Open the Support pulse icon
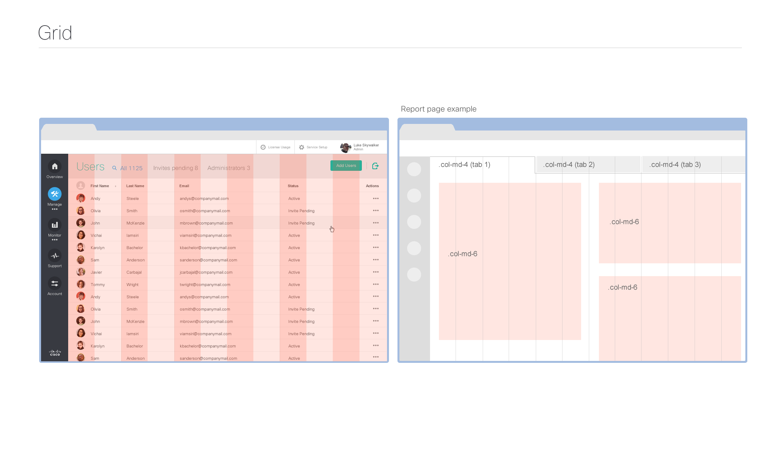 click(55, 256)
